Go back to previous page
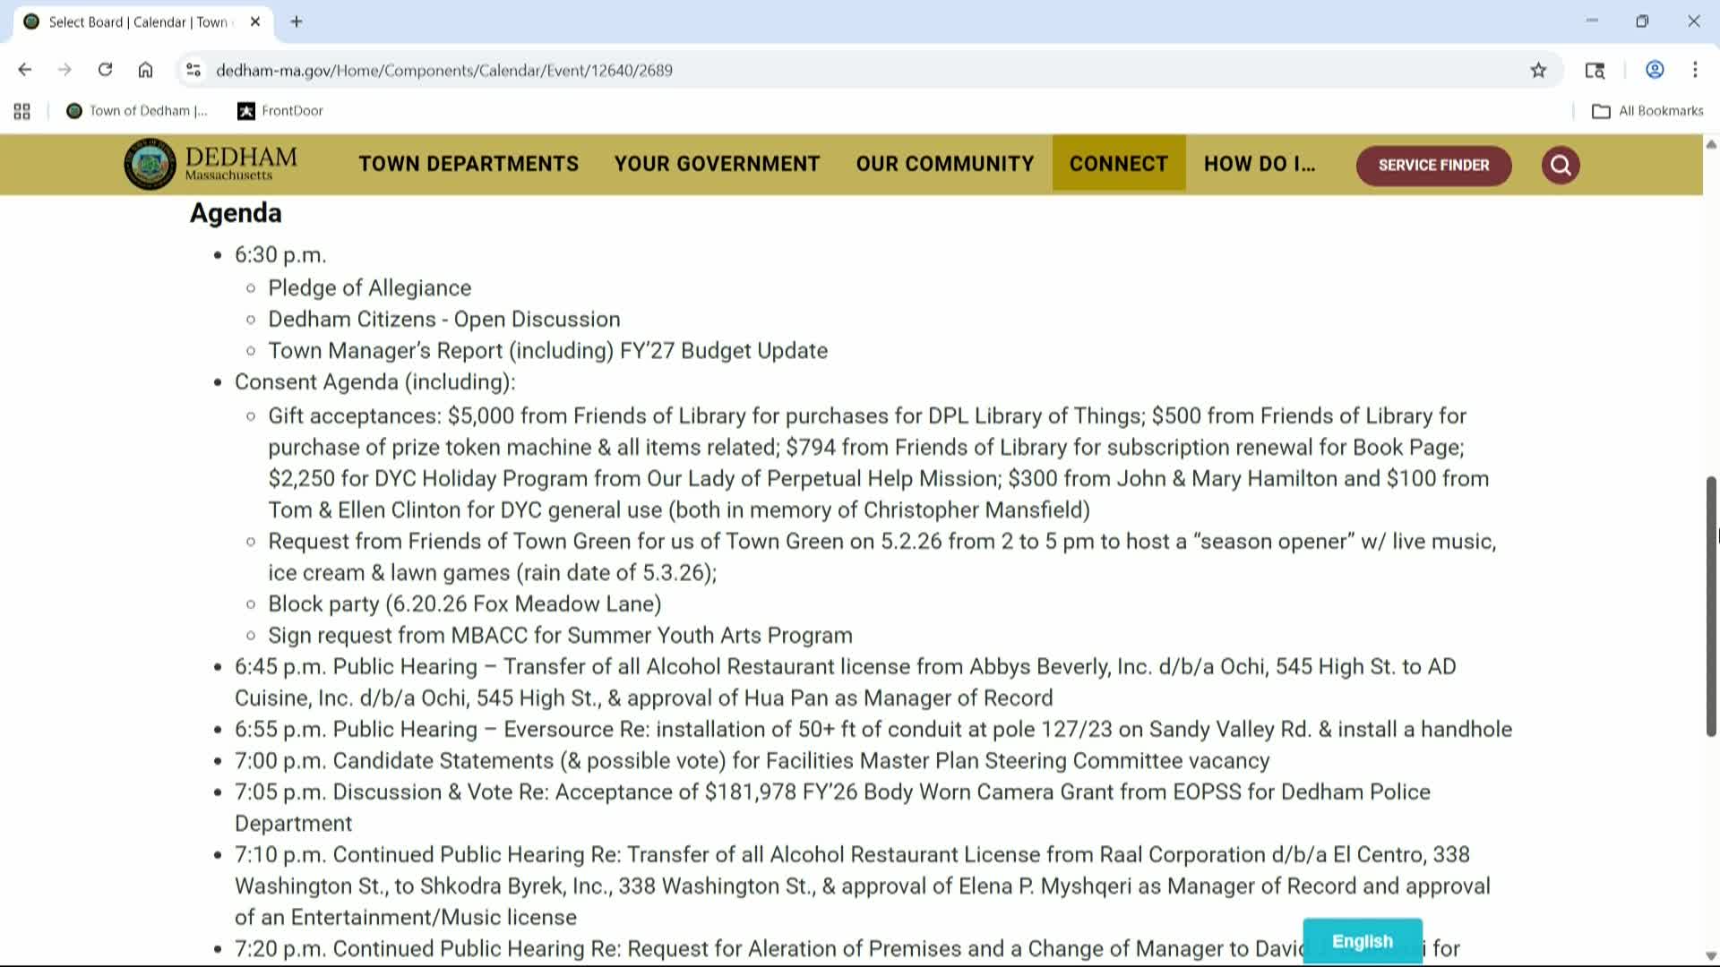This screenshot has width=1720, height=967. tap(25, 70)
